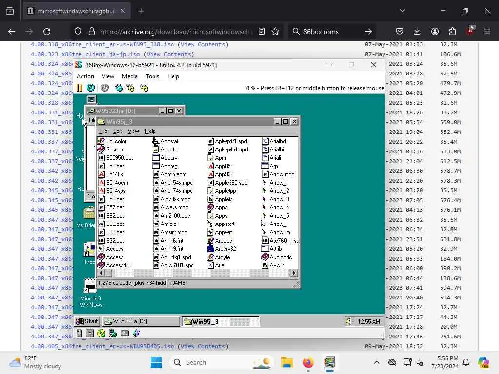The image size is (499, 374).
Task: Open File menu in Win95j_3 window
Action: click(x=103, y=131)
